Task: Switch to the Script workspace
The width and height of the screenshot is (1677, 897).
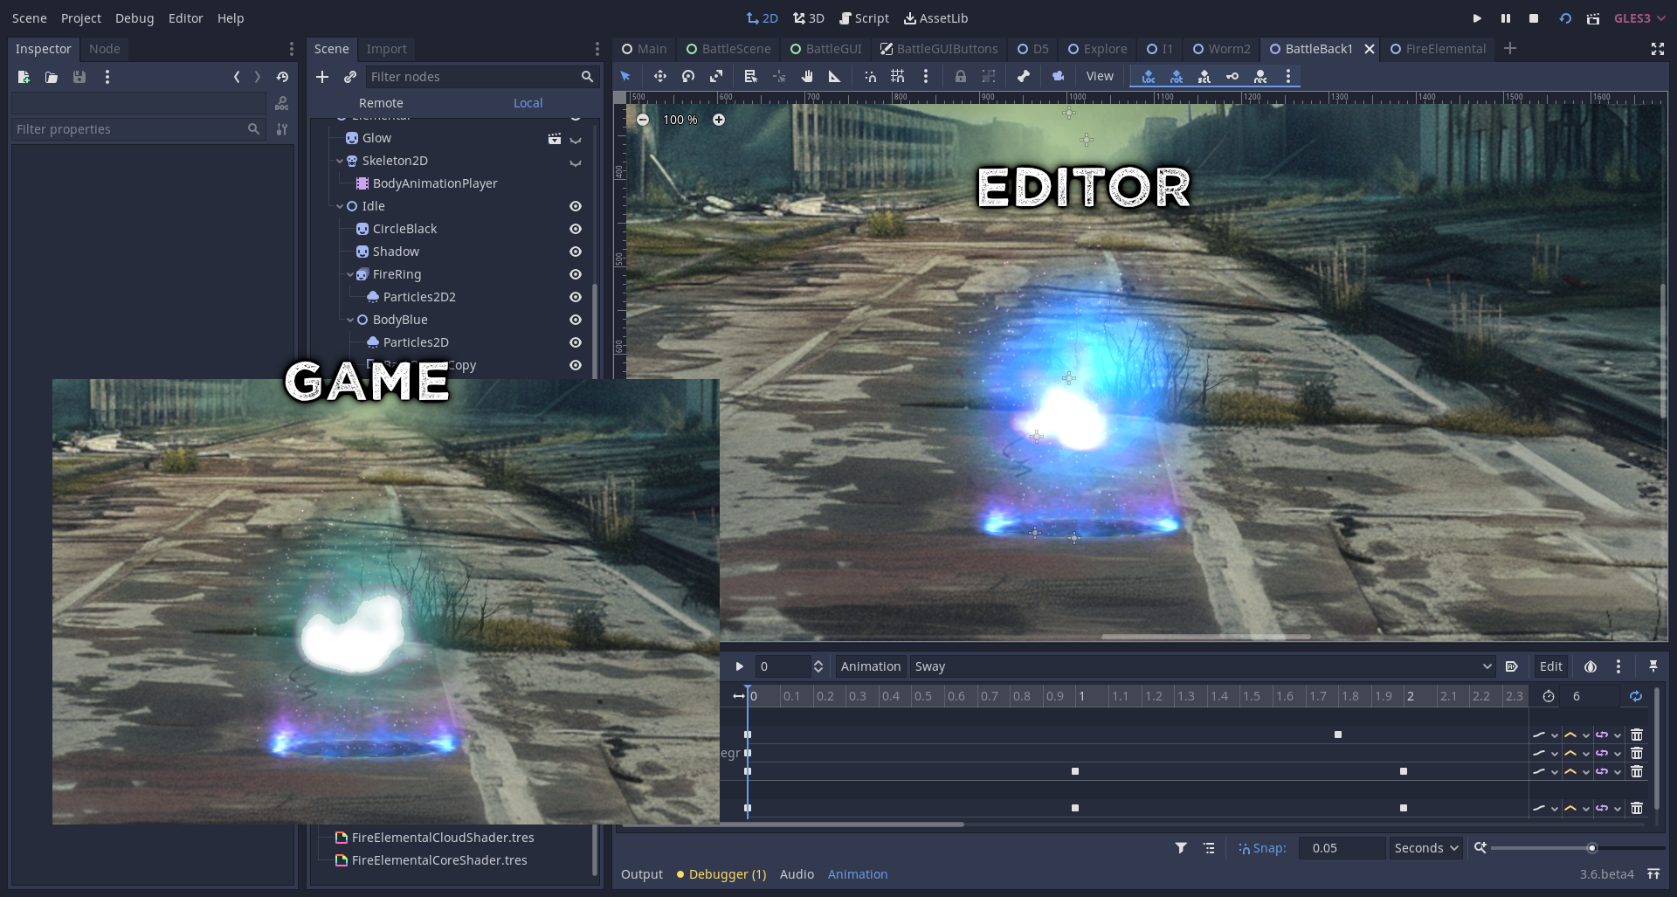Action: pyautogui.click(x=864, y=18)
